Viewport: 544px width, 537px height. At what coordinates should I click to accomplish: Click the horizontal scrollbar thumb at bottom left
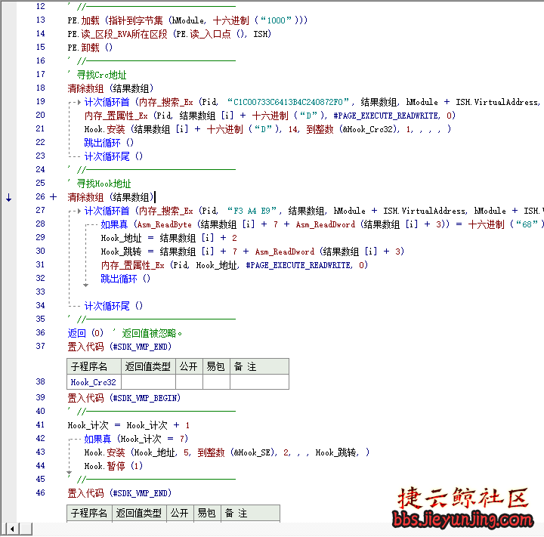click(26, 529)
